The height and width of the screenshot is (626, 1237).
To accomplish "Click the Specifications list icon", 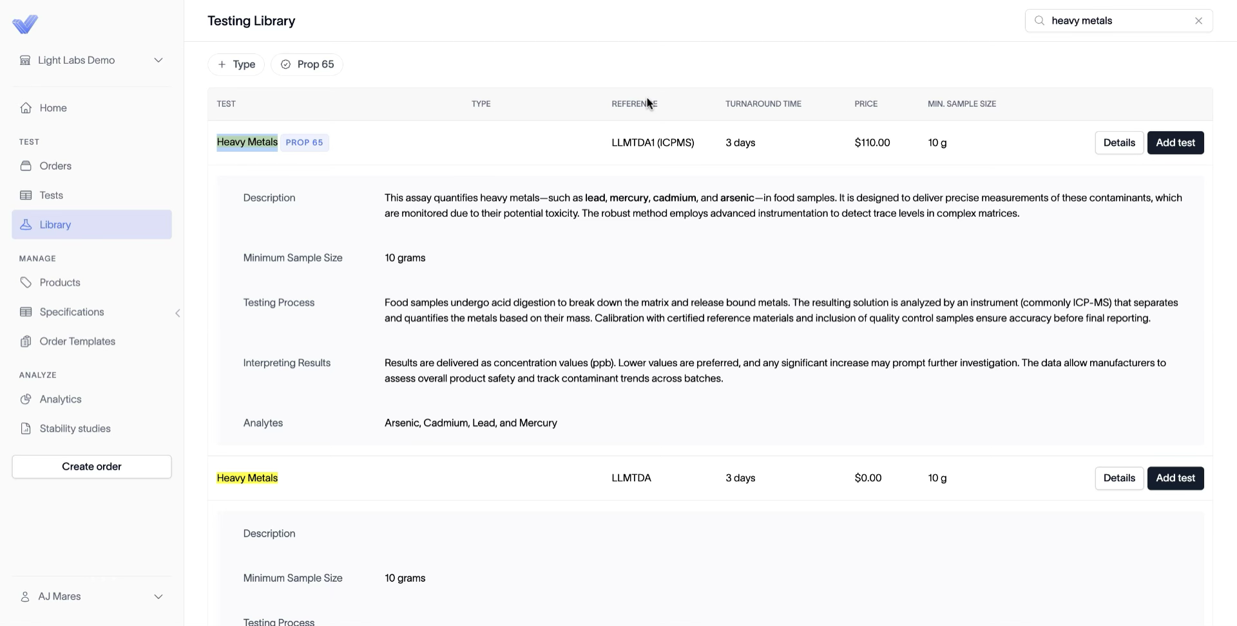I will pos(26,312).
